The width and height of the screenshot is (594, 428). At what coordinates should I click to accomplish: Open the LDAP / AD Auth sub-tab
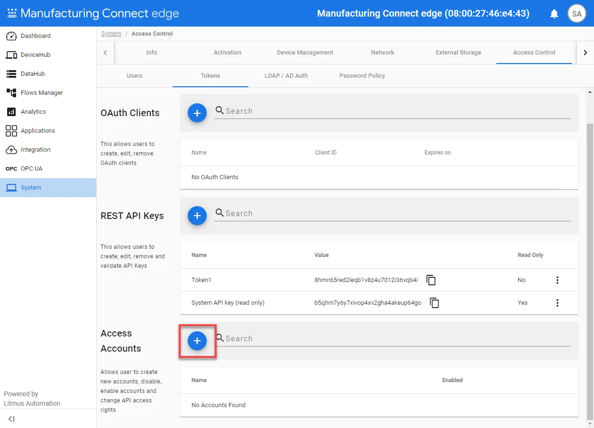286,76
